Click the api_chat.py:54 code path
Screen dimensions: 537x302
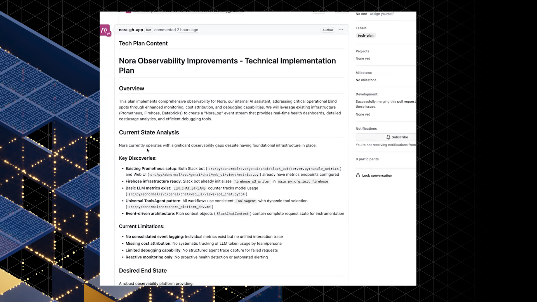pos(186,194)
